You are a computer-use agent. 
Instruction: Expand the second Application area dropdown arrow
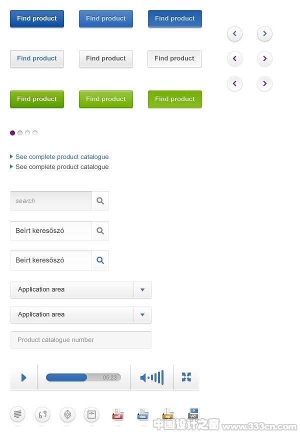(x=142, y=314)
